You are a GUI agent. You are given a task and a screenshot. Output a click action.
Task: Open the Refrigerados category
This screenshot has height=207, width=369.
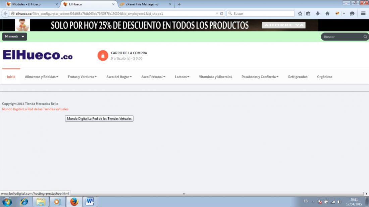tap(298, 77)
